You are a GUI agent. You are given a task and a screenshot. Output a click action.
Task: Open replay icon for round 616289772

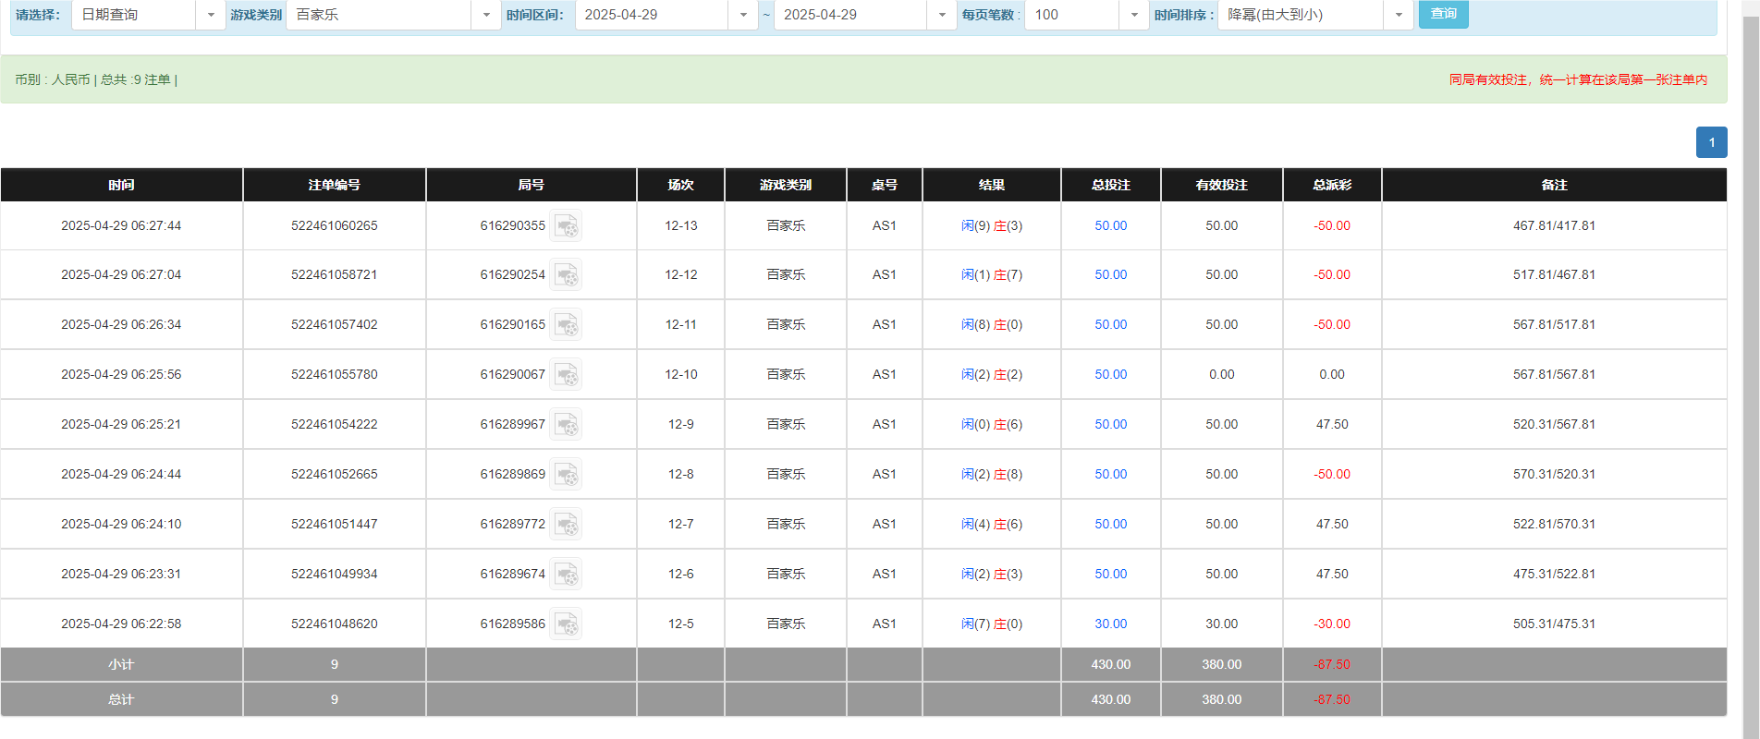(566, 525)
